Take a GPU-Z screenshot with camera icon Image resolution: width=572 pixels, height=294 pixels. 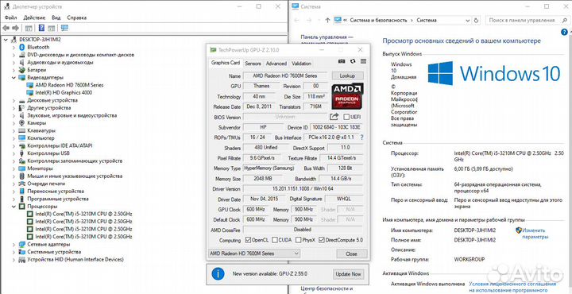click(x=342, y=61)
